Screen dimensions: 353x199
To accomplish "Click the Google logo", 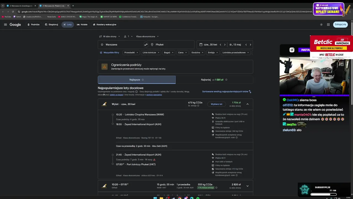I will coord(15,25).
